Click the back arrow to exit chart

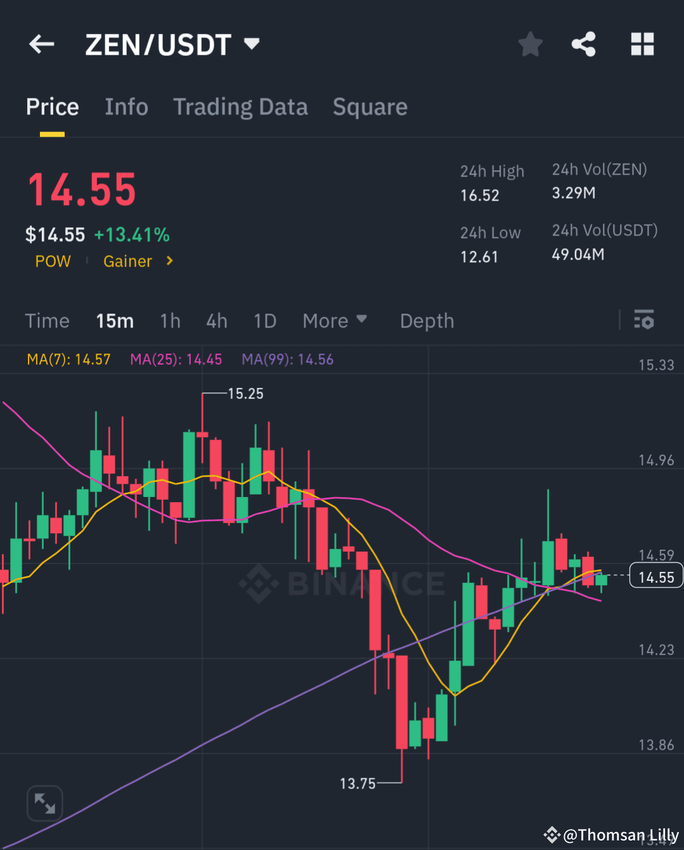41,44
